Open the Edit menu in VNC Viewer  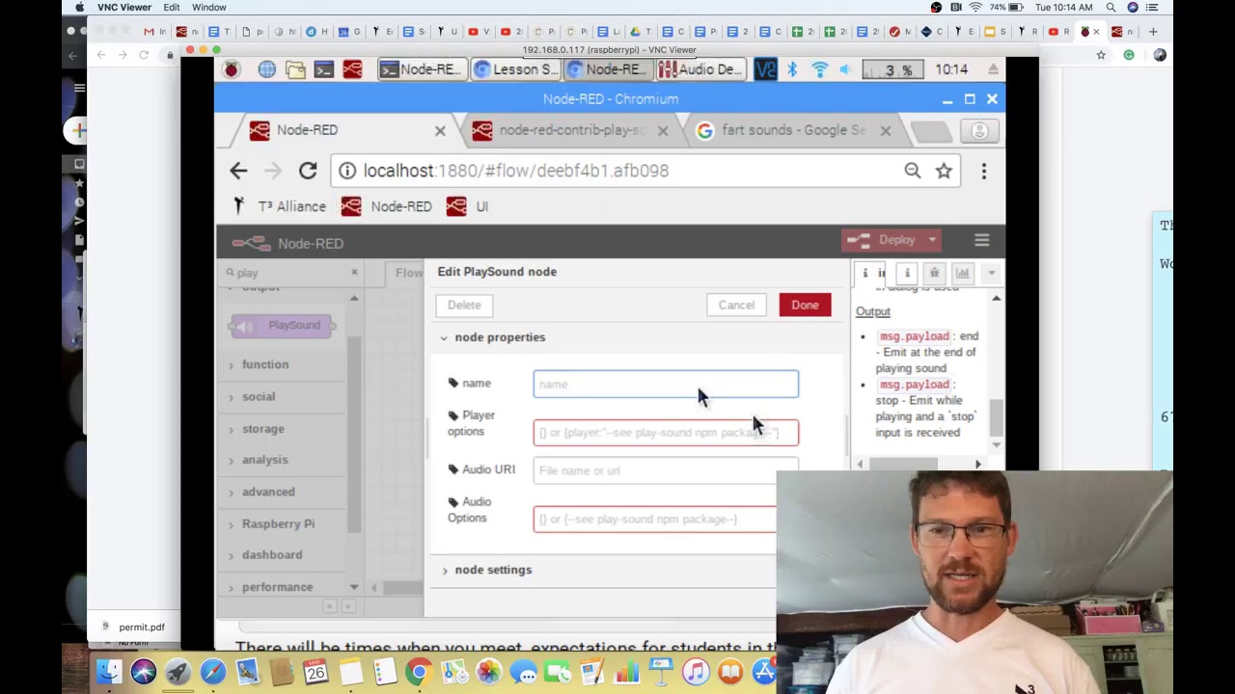(171, 8)
